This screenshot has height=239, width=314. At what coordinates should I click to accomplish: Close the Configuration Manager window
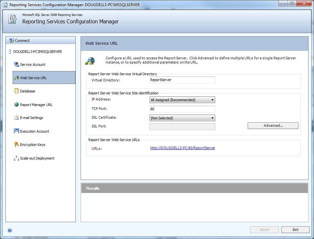[x=304, y=4]
